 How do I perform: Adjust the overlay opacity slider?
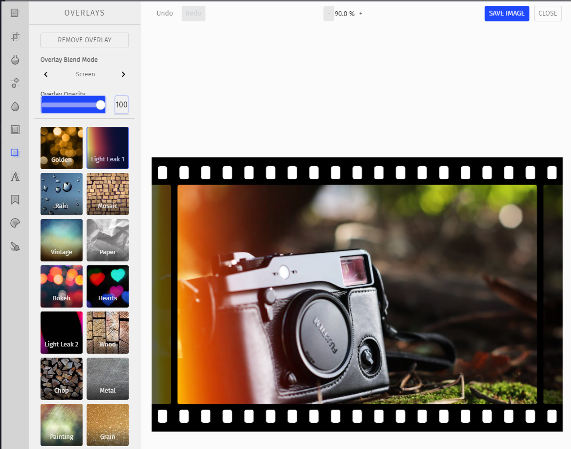(x=73, y=105)
